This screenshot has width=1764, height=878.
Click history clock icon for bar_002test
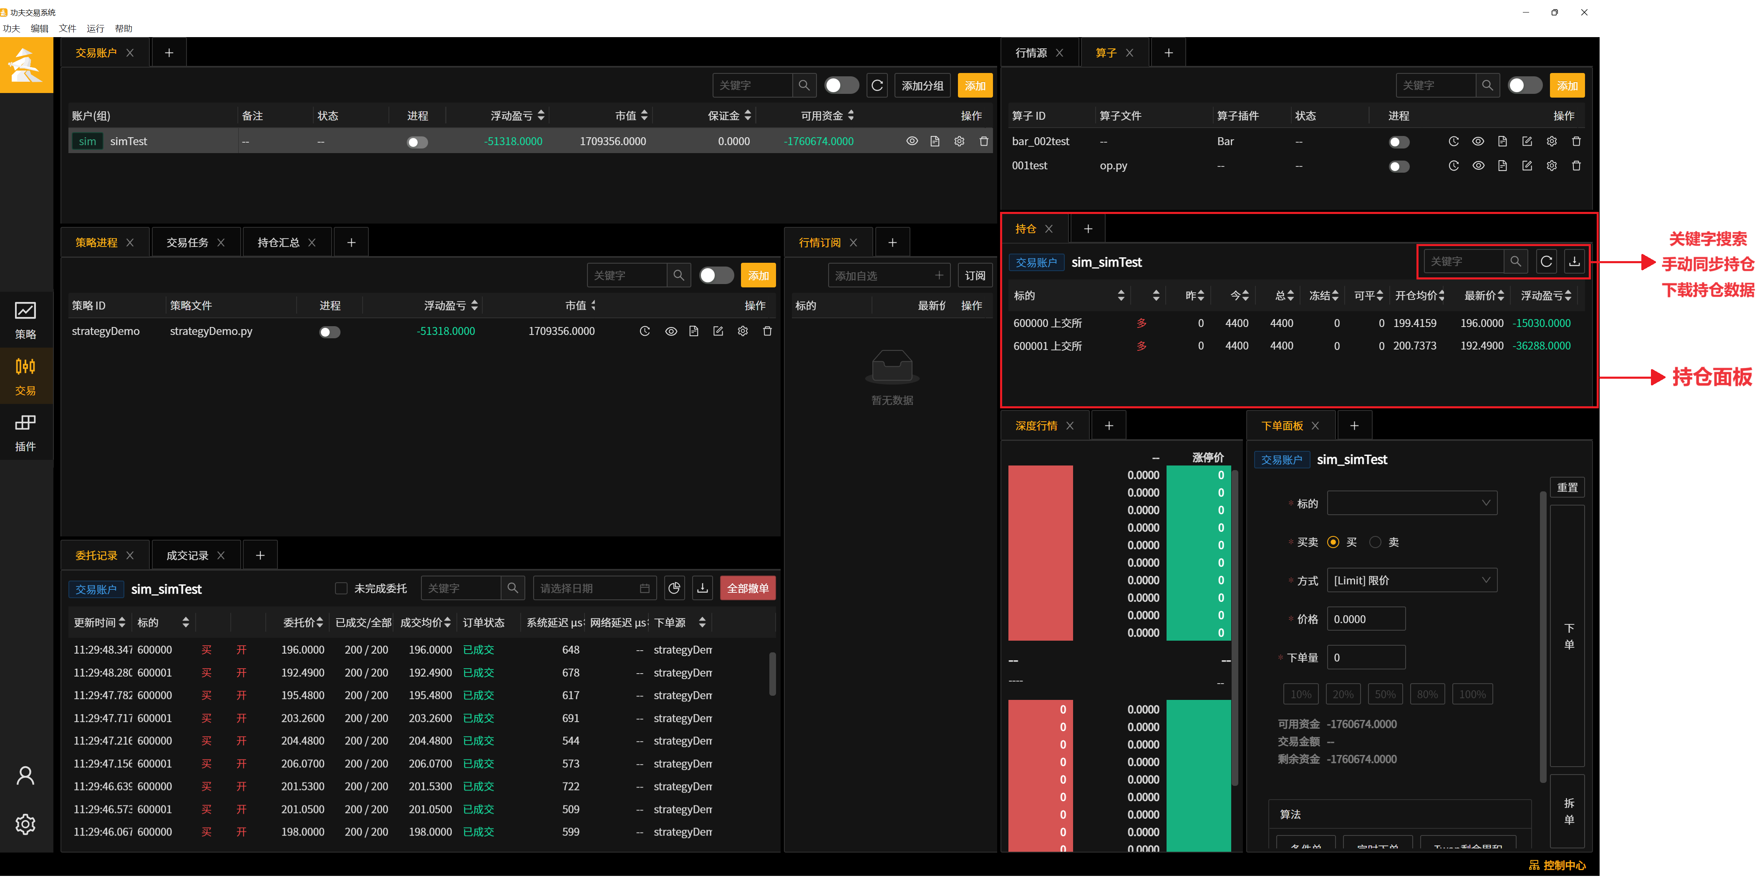click(1453, 142)
